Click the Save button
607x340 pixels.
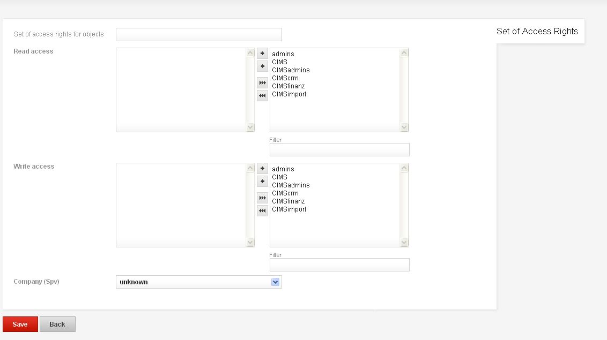(x=20, y=324)
